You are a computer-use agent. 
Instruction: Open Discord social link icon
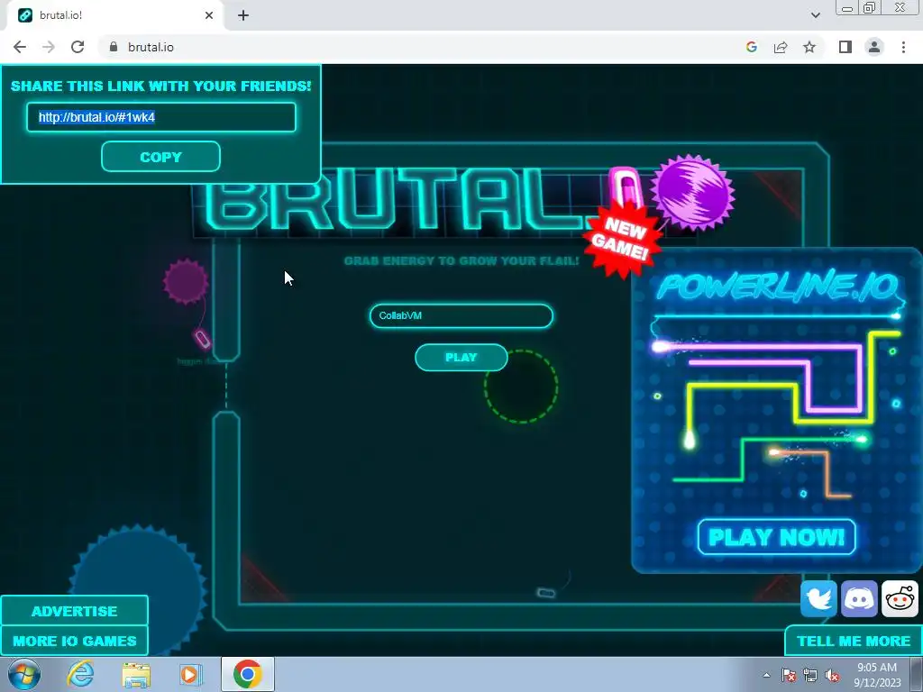pos(859,598)
